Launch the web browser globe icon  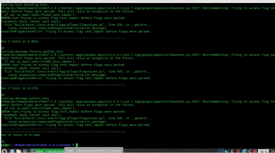(x=12, y=151)
